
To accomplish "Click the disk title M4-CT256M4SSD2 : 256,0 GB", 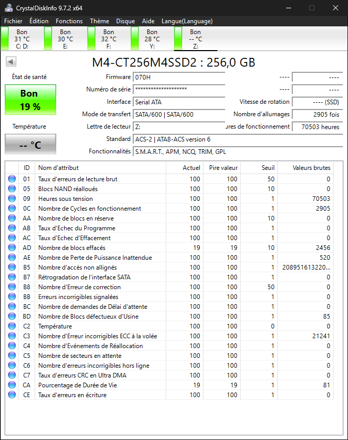I will point(173,62).
